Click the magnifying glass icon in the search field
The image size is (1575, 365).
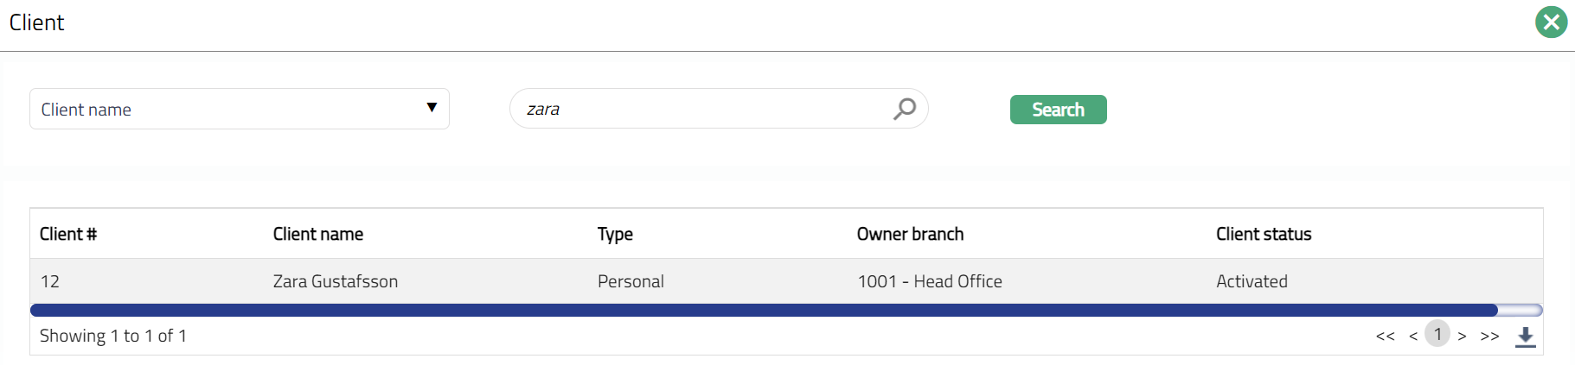[904, 109]
